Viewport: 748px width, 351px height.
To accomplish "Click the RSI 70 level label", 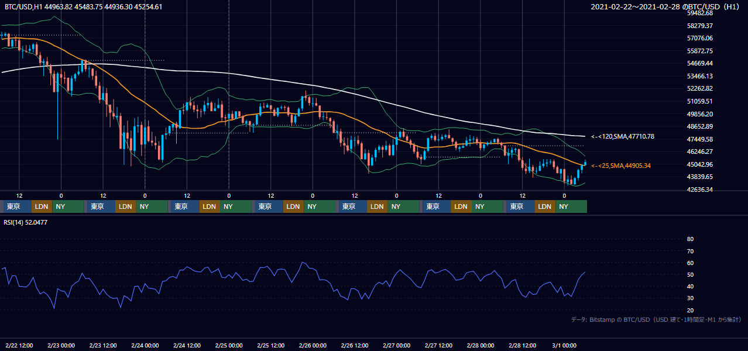I will 690,251.
